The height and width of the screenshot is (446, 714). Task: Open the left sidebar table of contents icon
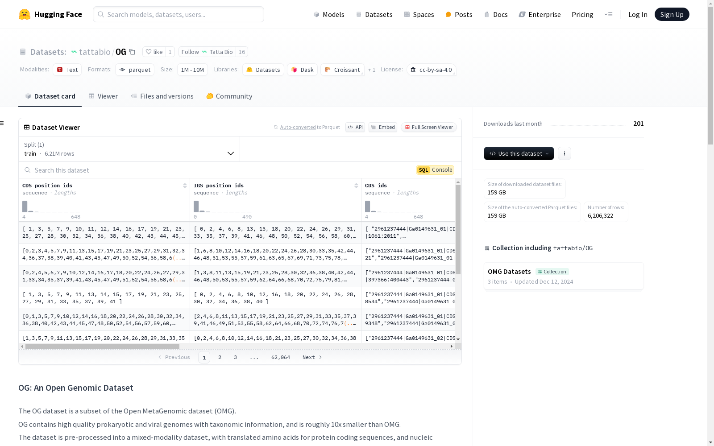pyautogui.click(x=2, y=123)
